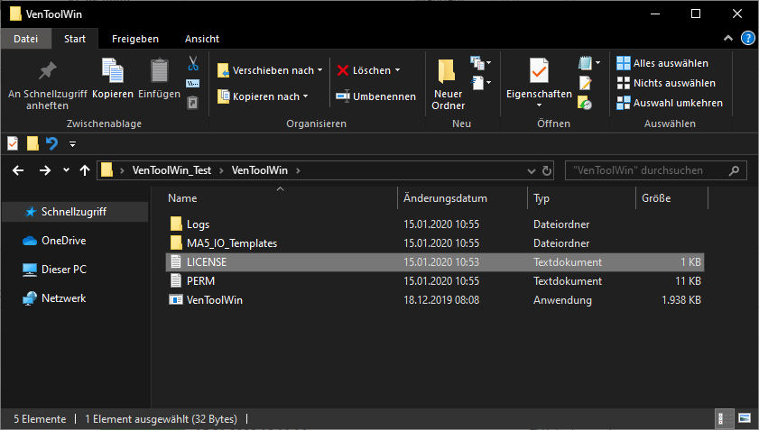Go up one level with the up arrow
Screen dimensions: 759x430
pos(85,169)
